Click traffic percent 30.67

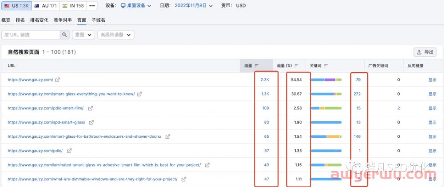(x=297, y=94)
